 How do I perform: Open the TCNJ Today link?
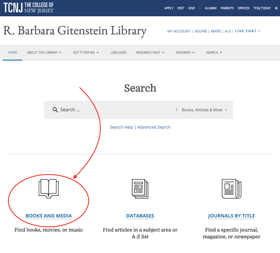[262, 8]
